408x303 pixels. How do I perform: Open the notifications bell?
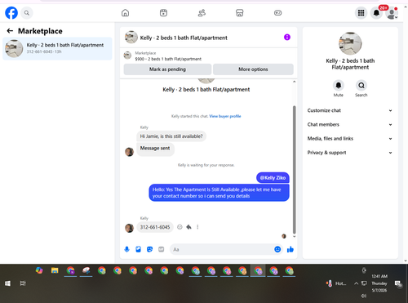pos(376,13)
